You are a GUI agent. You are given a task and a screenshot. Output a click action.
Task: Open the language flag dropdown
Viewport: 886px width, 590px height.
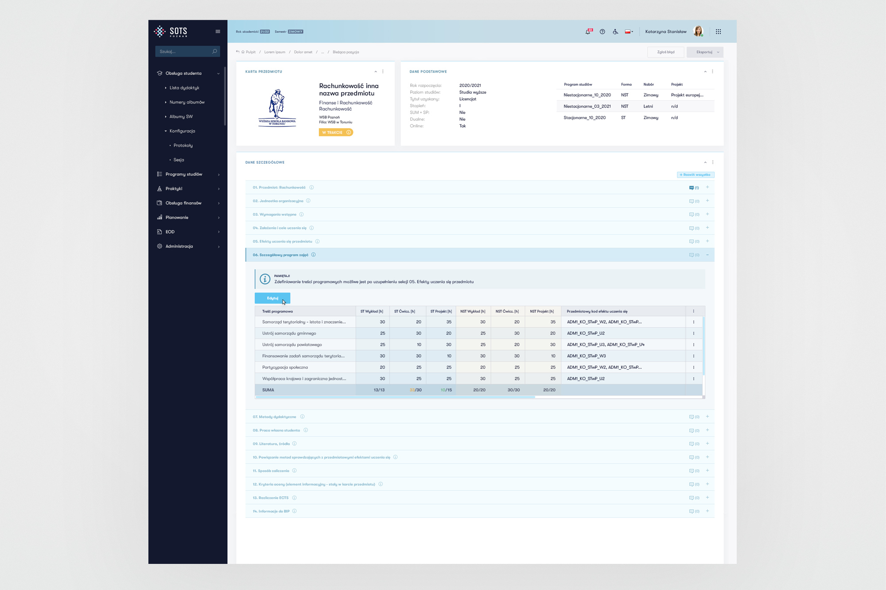(629, 31)
